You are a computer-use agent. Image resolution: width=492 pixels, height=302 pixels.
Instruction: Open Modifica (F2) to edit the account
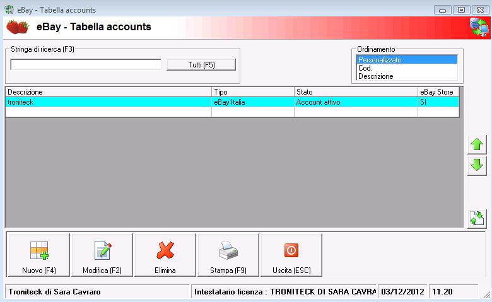tap(102, 255)
